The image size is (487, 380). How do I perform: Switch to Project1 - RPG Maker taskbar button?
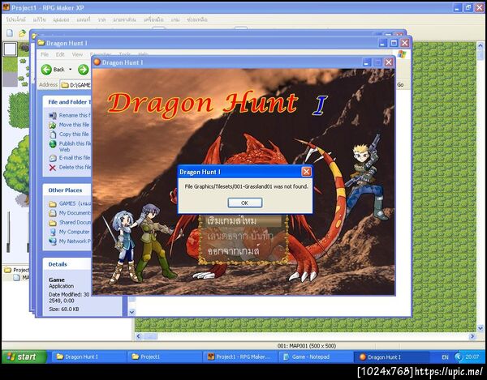click(x=240, y=357)
